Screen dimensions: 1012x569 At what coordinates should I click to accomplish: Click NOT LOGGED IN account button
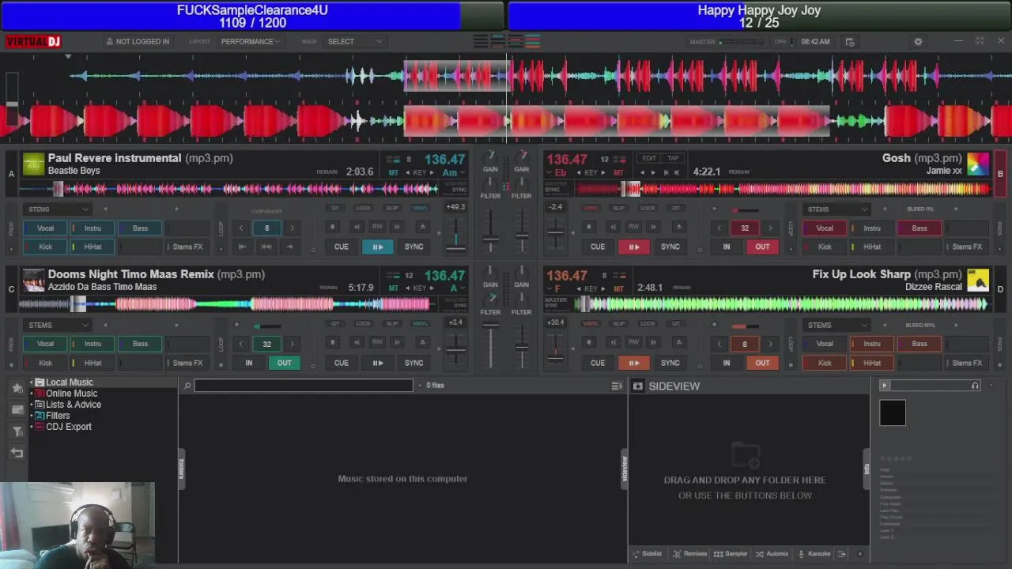138,42
